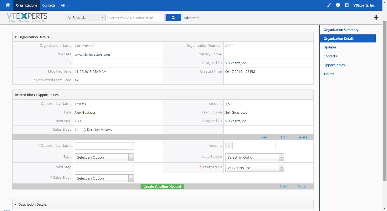The width and height of the screenshot is (387, 211).
Task: Click the t3M Invest A/S organization name
Action: tap(85, 46)
